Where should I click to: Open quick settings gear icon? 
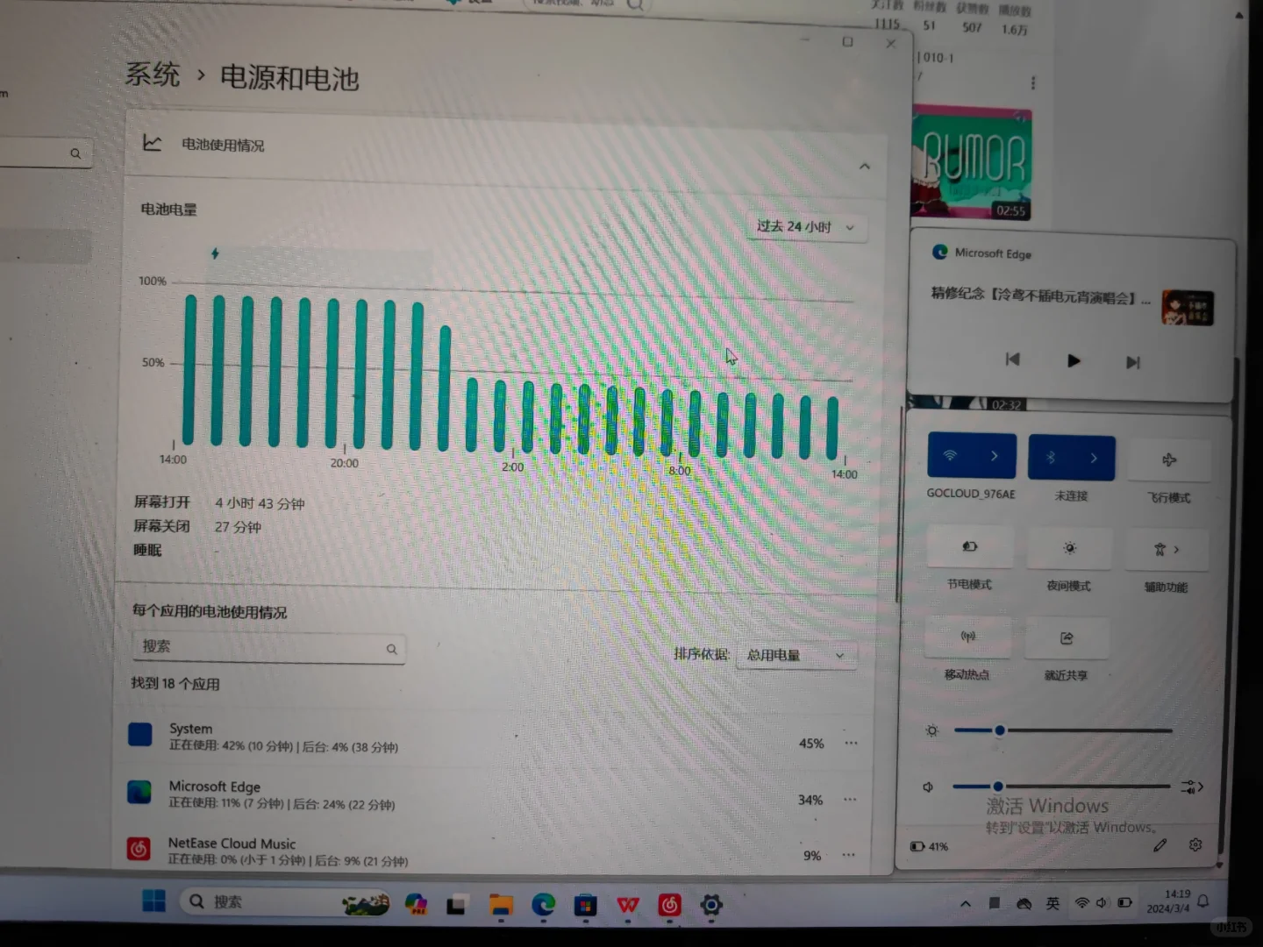[1195, 844]
